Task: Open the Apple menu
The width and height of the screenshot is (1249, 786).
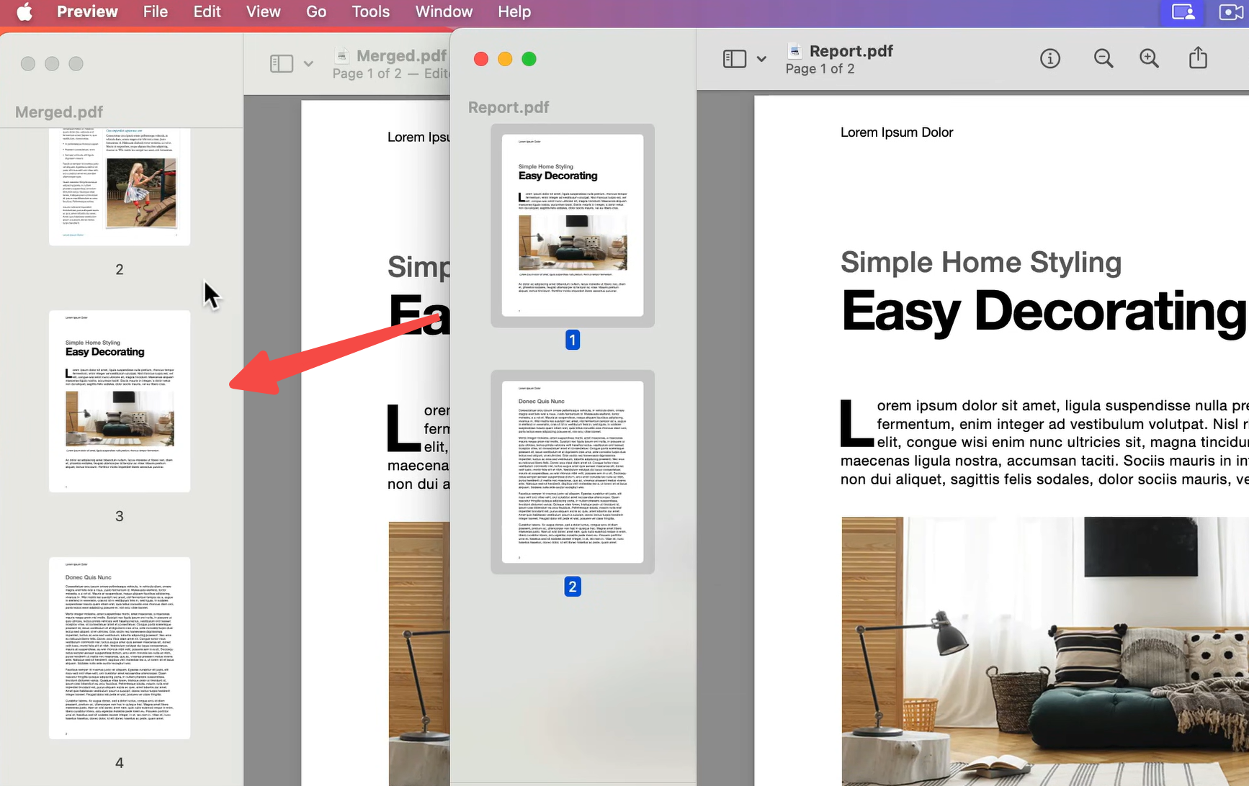Action: coord(24,12)
